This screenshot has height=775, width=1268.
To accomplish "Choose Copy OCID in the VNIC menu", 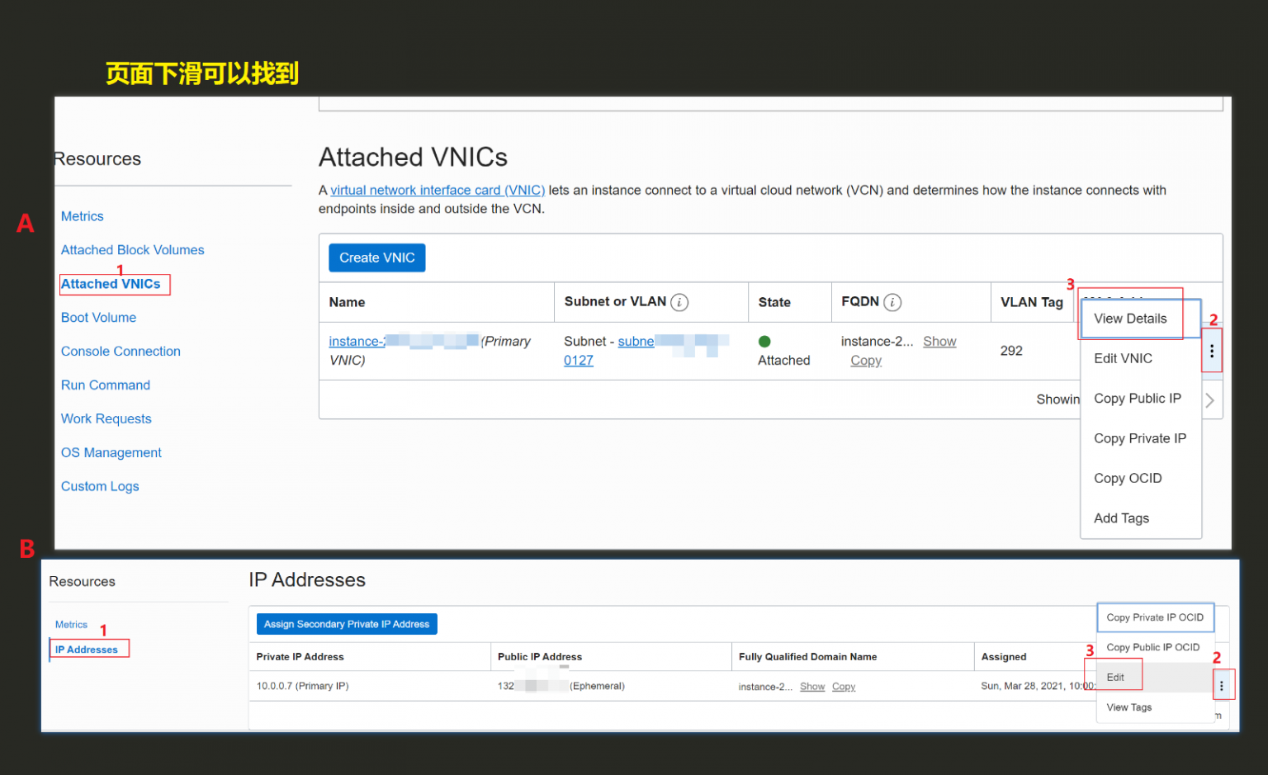I will 1128,478.
